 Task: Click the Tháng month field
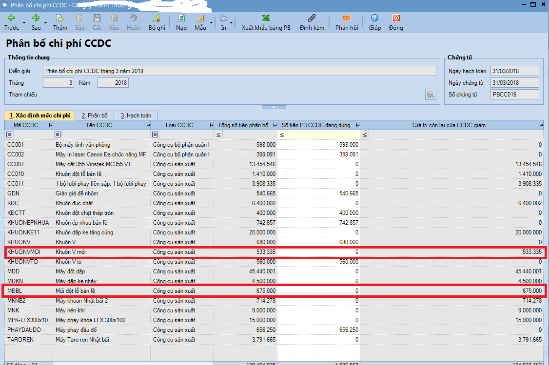[59, 83]
